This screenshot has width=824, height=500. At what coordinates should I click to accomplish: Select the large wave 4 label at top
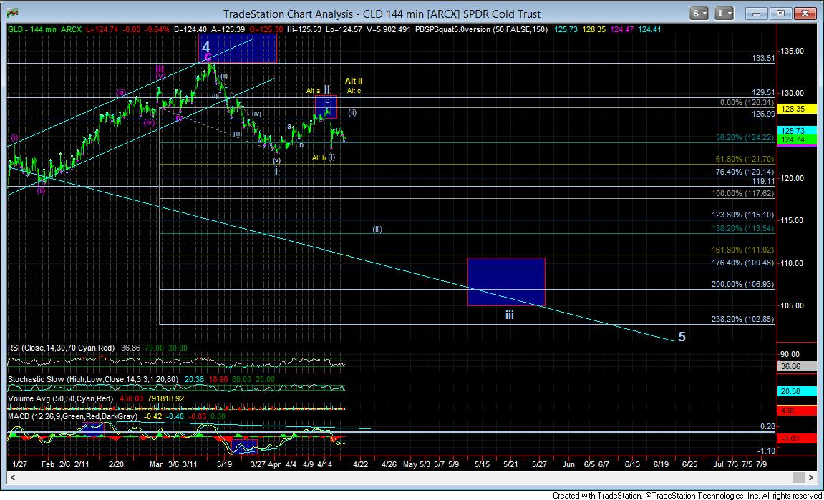206,46
